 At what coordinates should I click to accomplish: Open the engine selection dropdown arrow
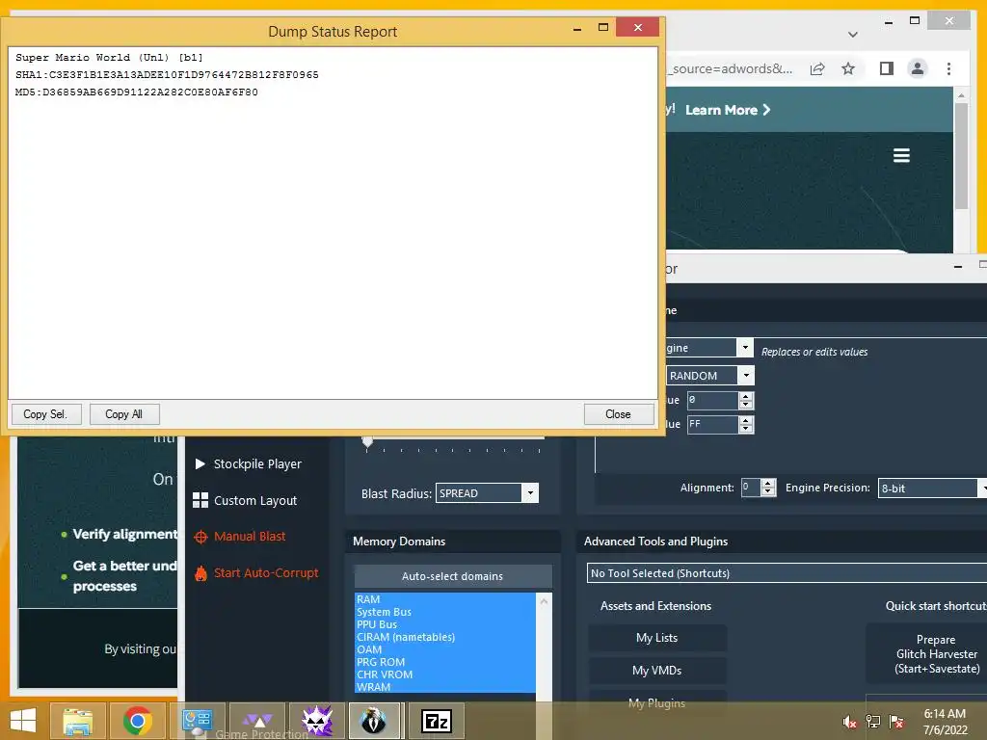(x=745, y=347)
